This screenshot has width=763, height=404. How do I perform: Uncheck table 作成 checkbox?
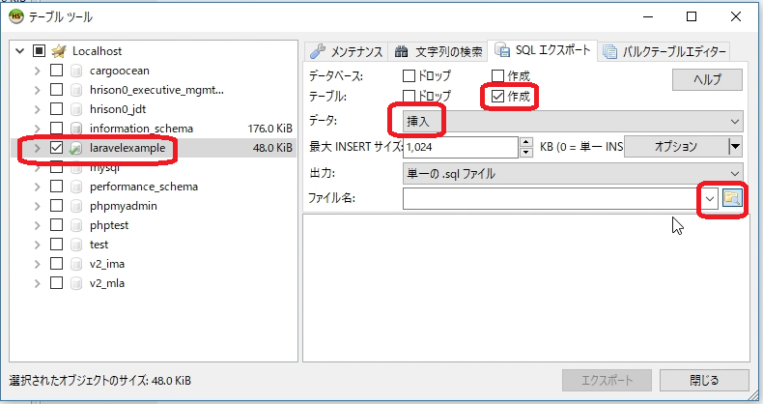point(497,96)
